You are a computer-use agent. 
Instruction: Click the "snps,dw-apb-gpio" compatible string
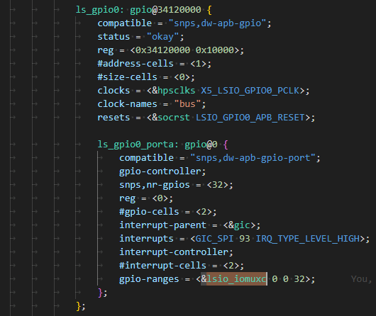click(x=218, y=23)
